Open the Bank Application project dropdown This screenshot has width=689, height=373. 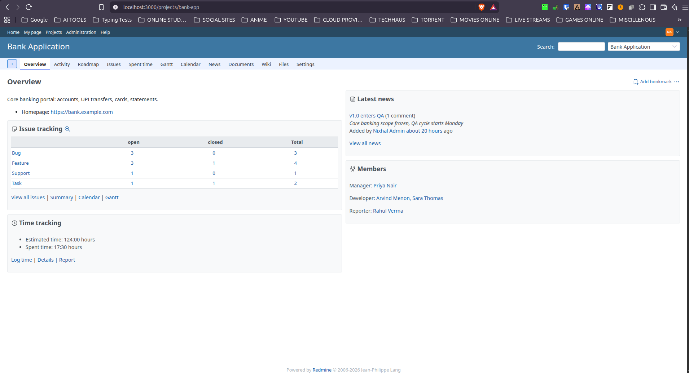tap(644, 46)
